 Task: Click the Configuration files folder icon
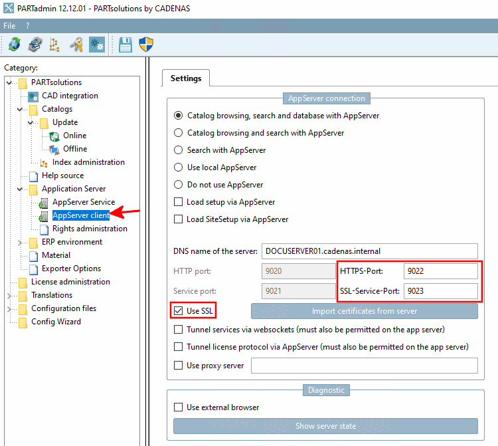(x=23, y=309)
